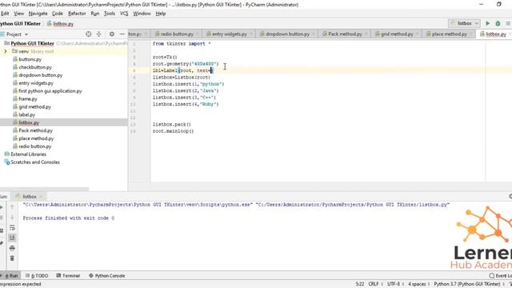This screenshot has height=288, width=512.
Task: Open the TODO tool window
Action: (x=37, y=276)
